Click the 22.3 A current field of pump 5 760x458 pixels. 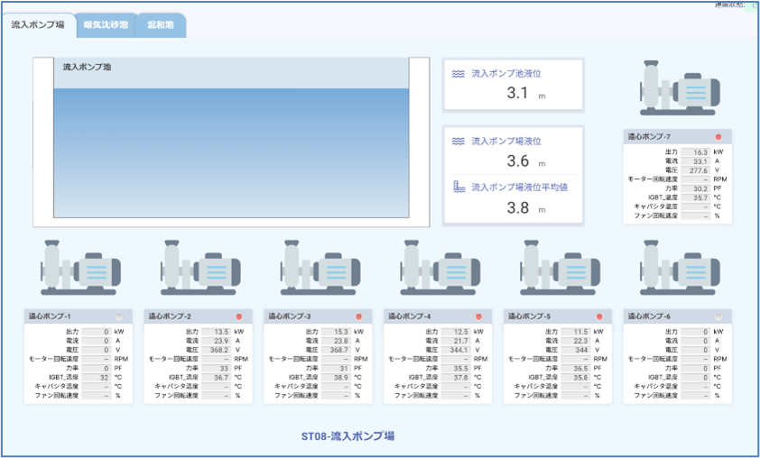click(576, 341)
